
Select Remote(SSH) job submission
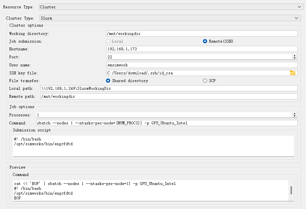tap(205, 41)
